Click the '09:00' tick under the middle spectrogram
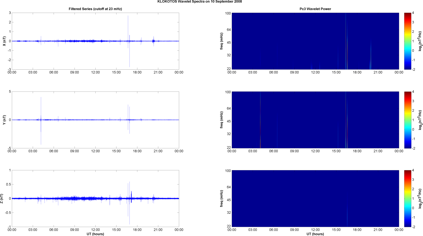The image size is (423, 236). coord(294,151)
